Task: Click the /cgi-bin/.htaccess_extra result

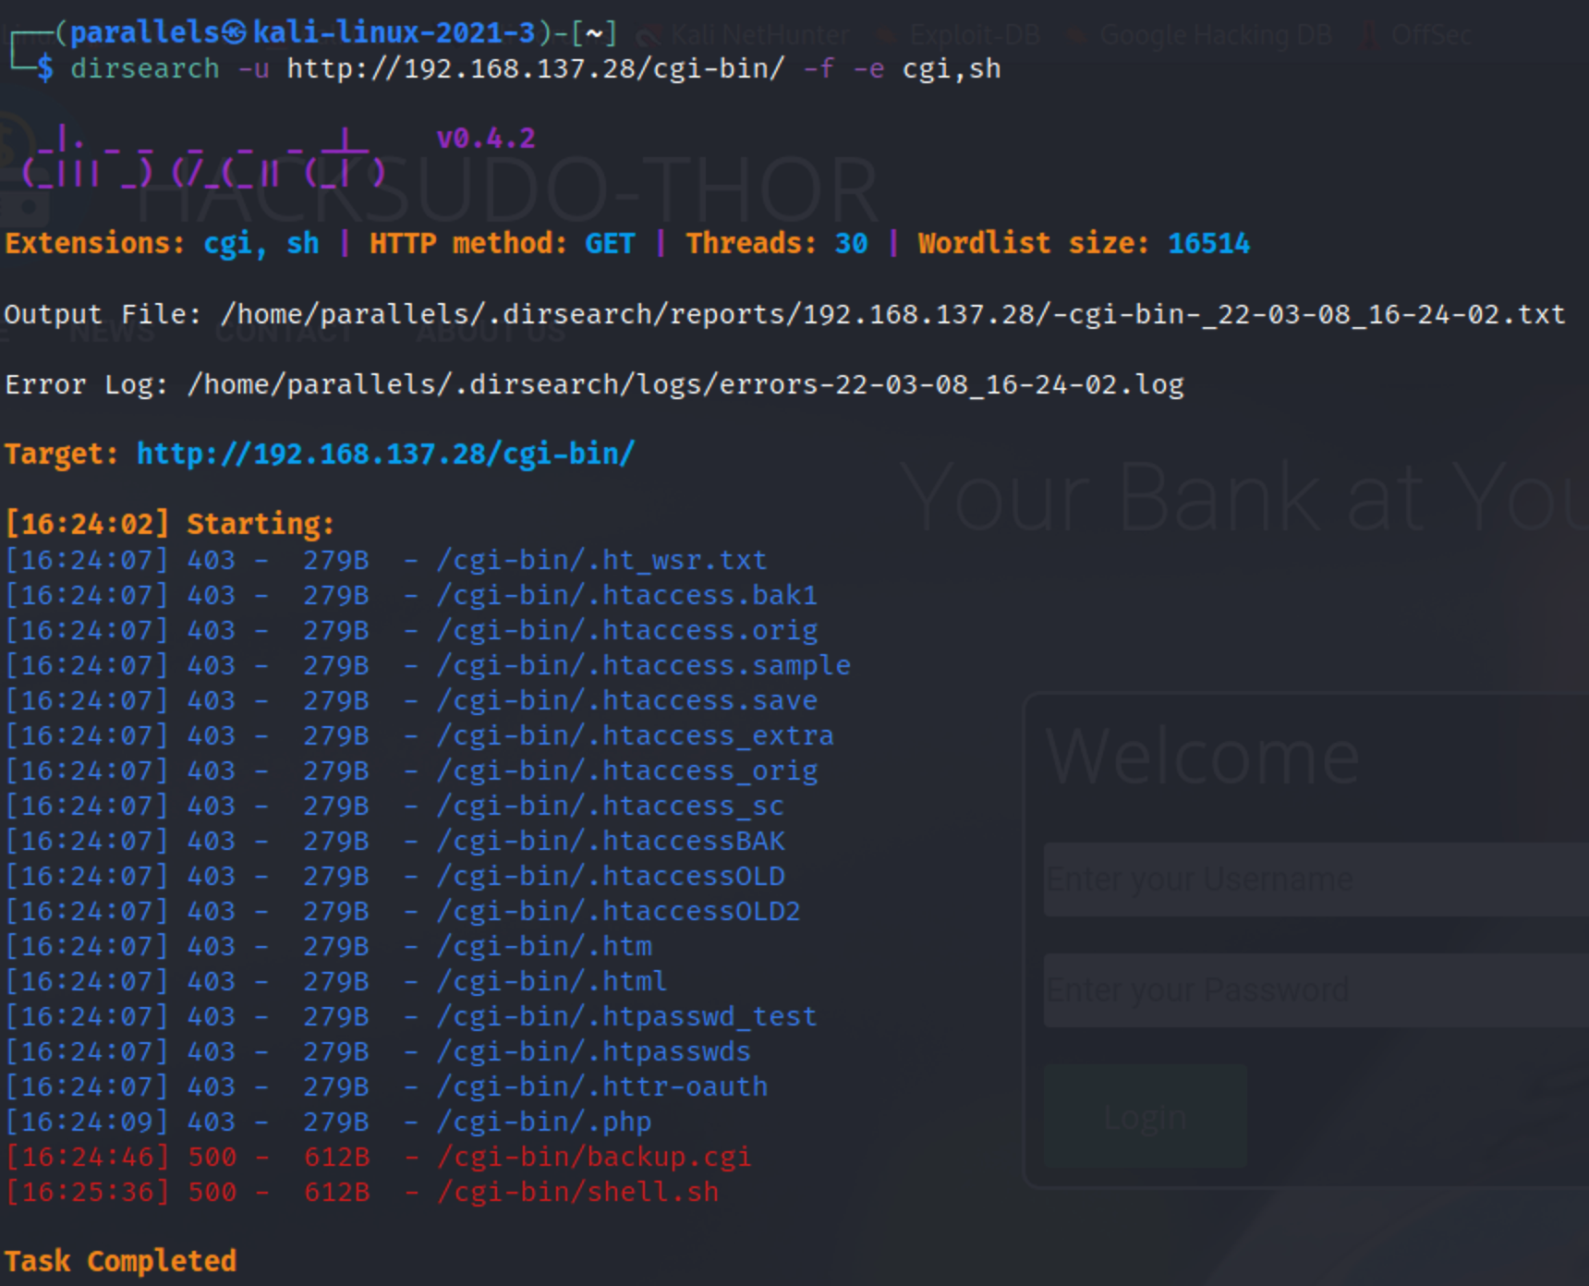Action: tap(635, 735)
